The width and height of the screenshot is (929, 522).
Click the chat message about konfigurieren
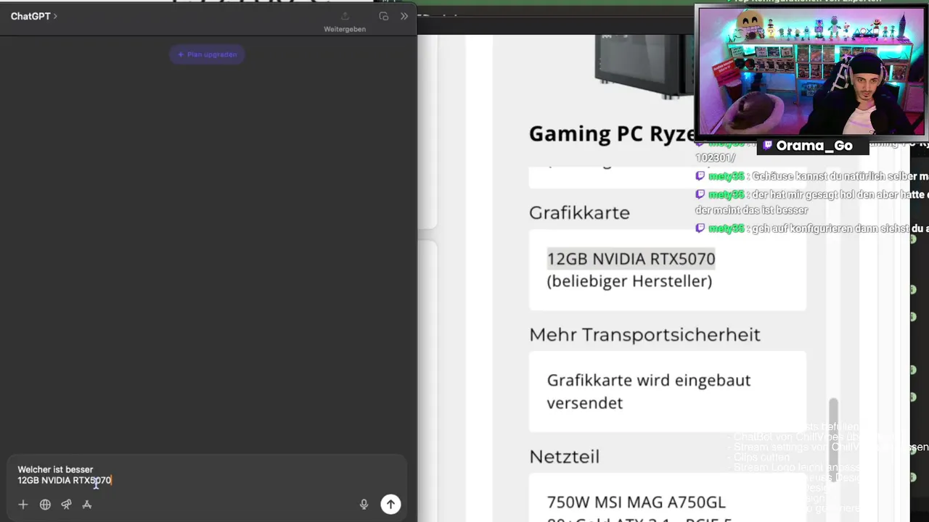(x=811, y=228)
